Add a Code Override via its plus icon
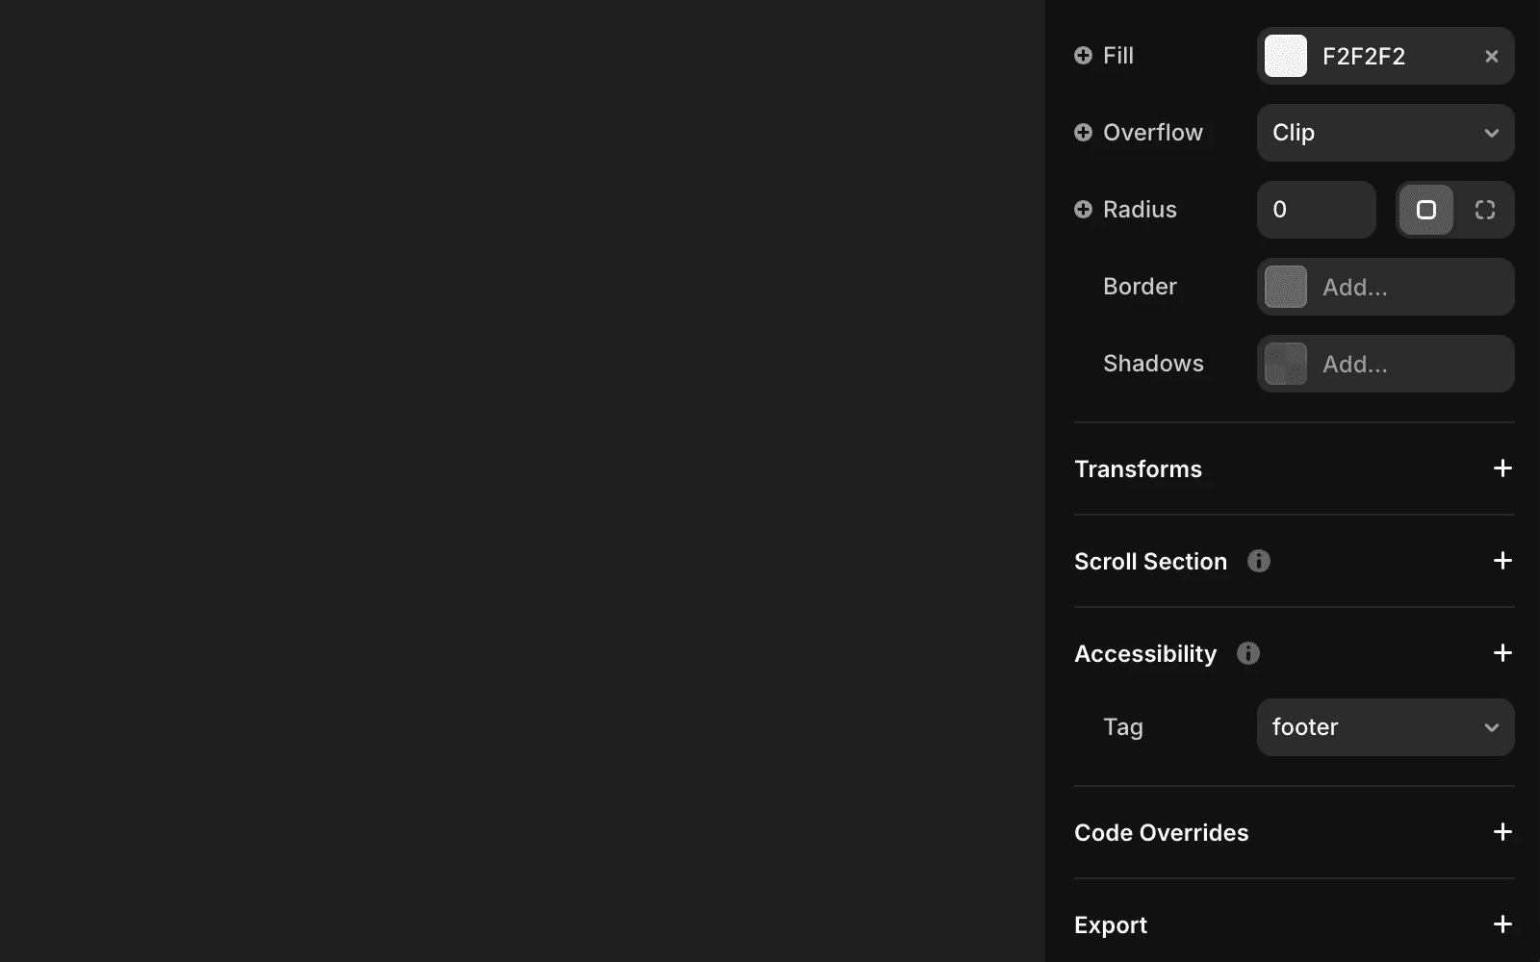The image size is (1540, 962). click(1501, 832)
